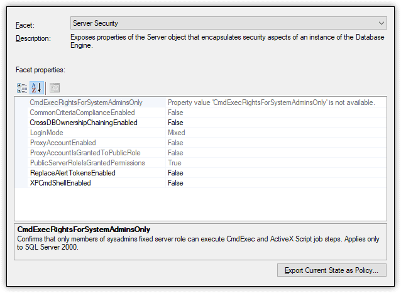Select the XPCmdShellEnabled property name
Viewport: 401px width, 293px height.
click(x=60, y=183)
